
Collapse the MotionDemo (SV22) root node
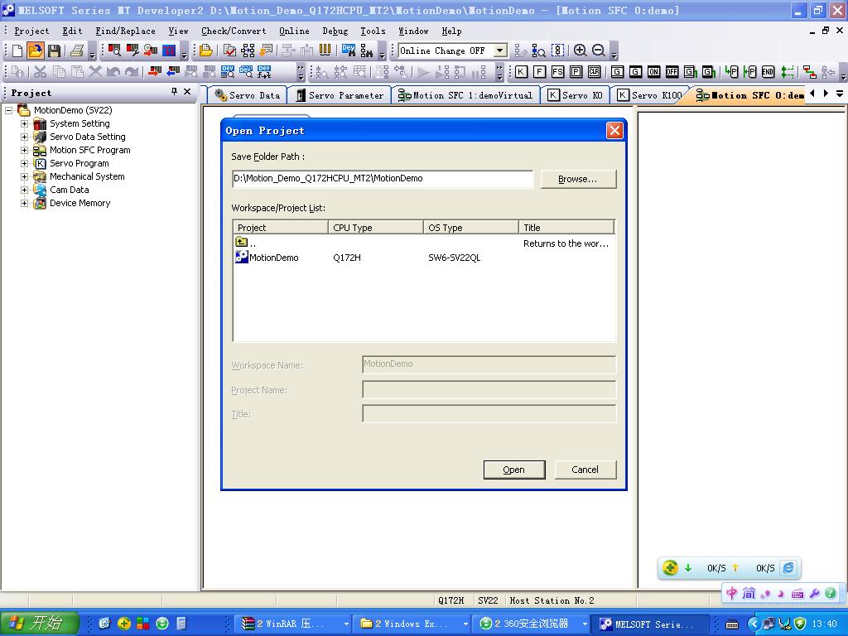[x=9, y=110]
